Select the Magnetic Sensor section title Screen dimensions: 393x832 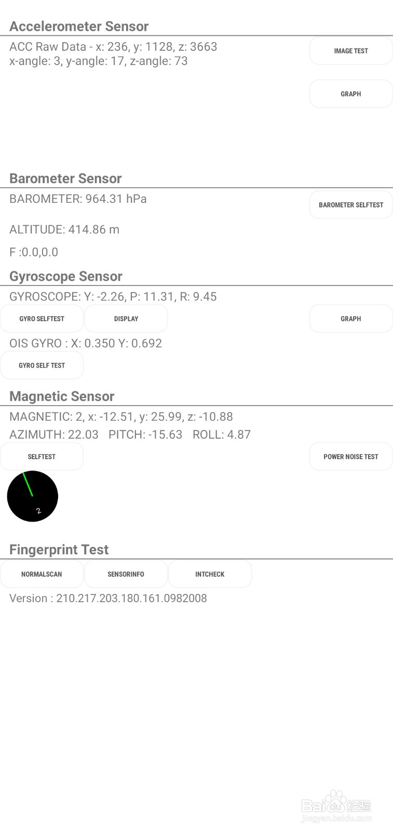coord(62,396)
